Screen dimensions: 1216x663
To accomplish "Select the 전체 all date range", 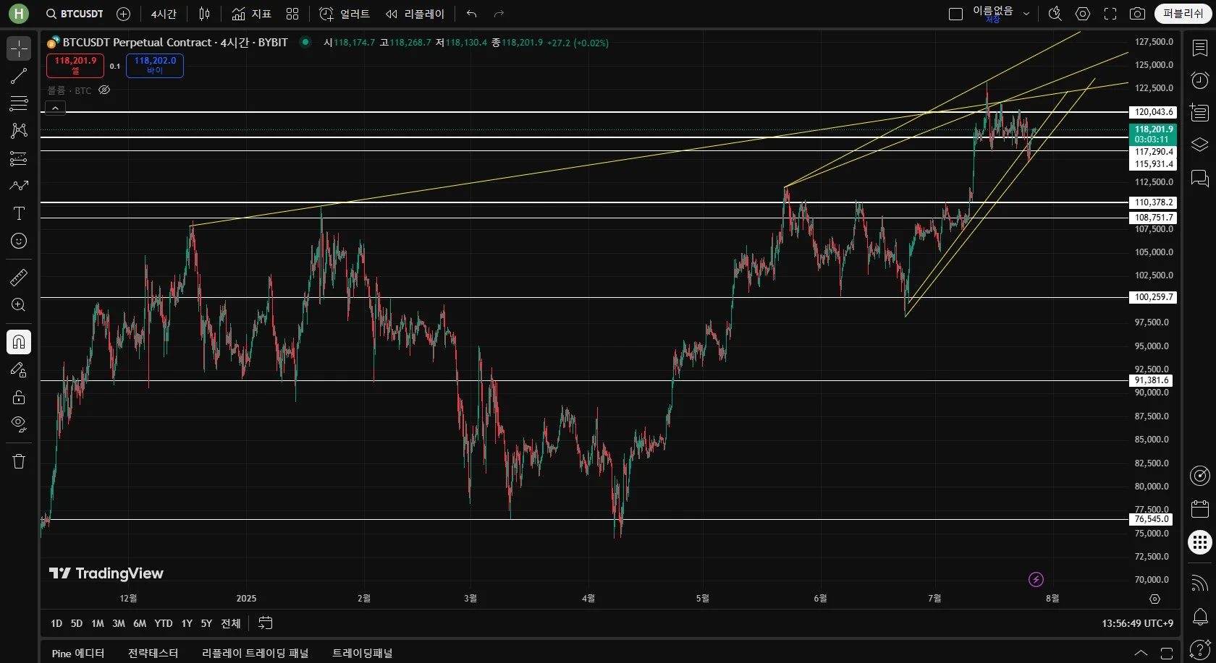I will click(231, 623).
